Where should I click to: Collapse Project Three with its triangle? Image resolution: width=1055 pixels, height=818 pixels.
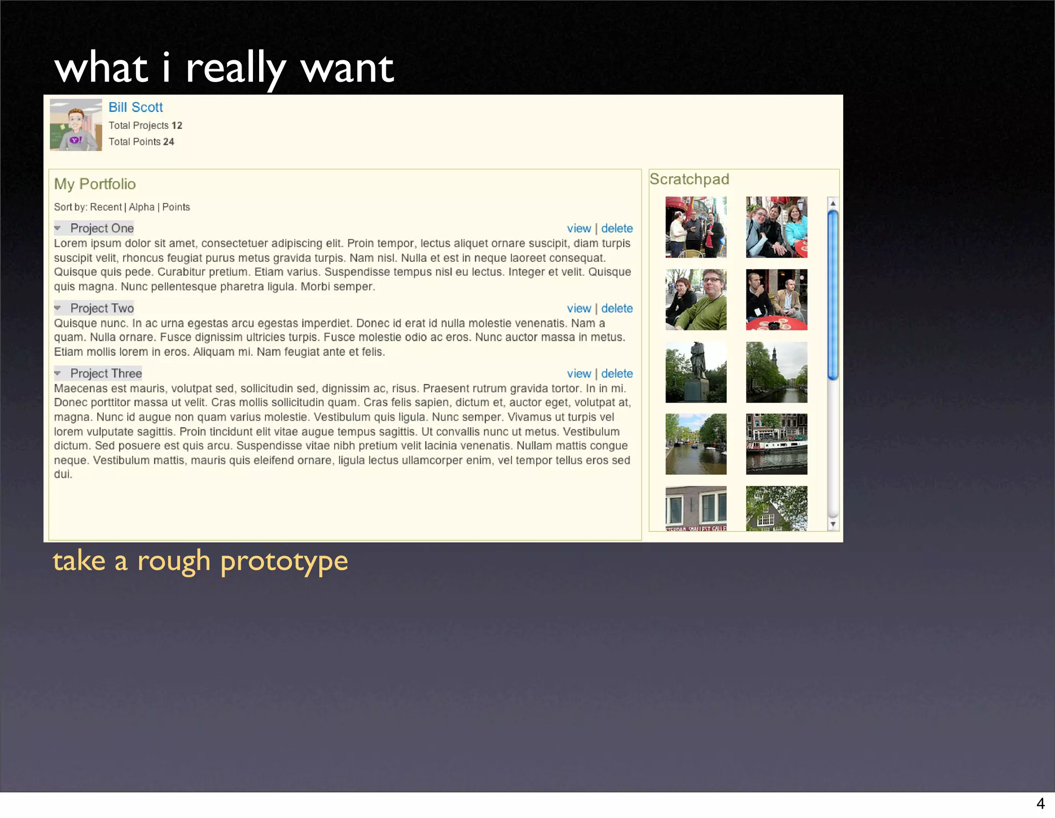[x=58, y=373]
